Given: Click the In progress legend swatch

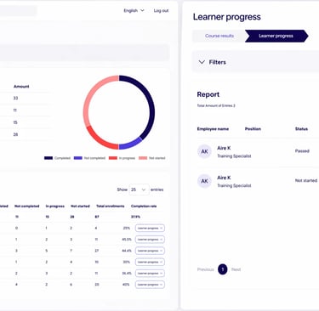Looking at the screenshot, I should pos(113,158).
